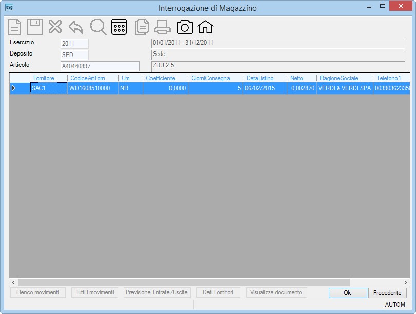The image size is (416, 314).
Task: Click the magnifying glass search icon
Action: [98, 27]
